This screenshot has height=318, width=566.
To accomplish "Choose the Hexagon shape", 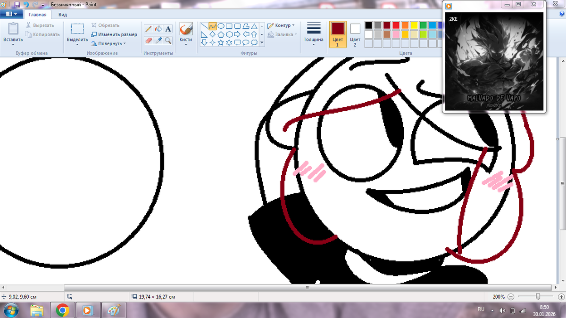I will [x=229, y=34].
